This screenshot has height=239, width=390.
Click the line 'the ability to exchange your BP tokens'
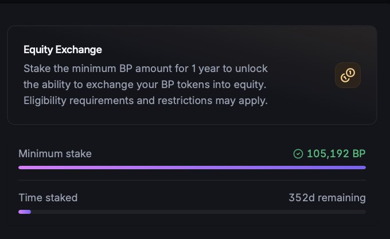click(x=146, y=85)
